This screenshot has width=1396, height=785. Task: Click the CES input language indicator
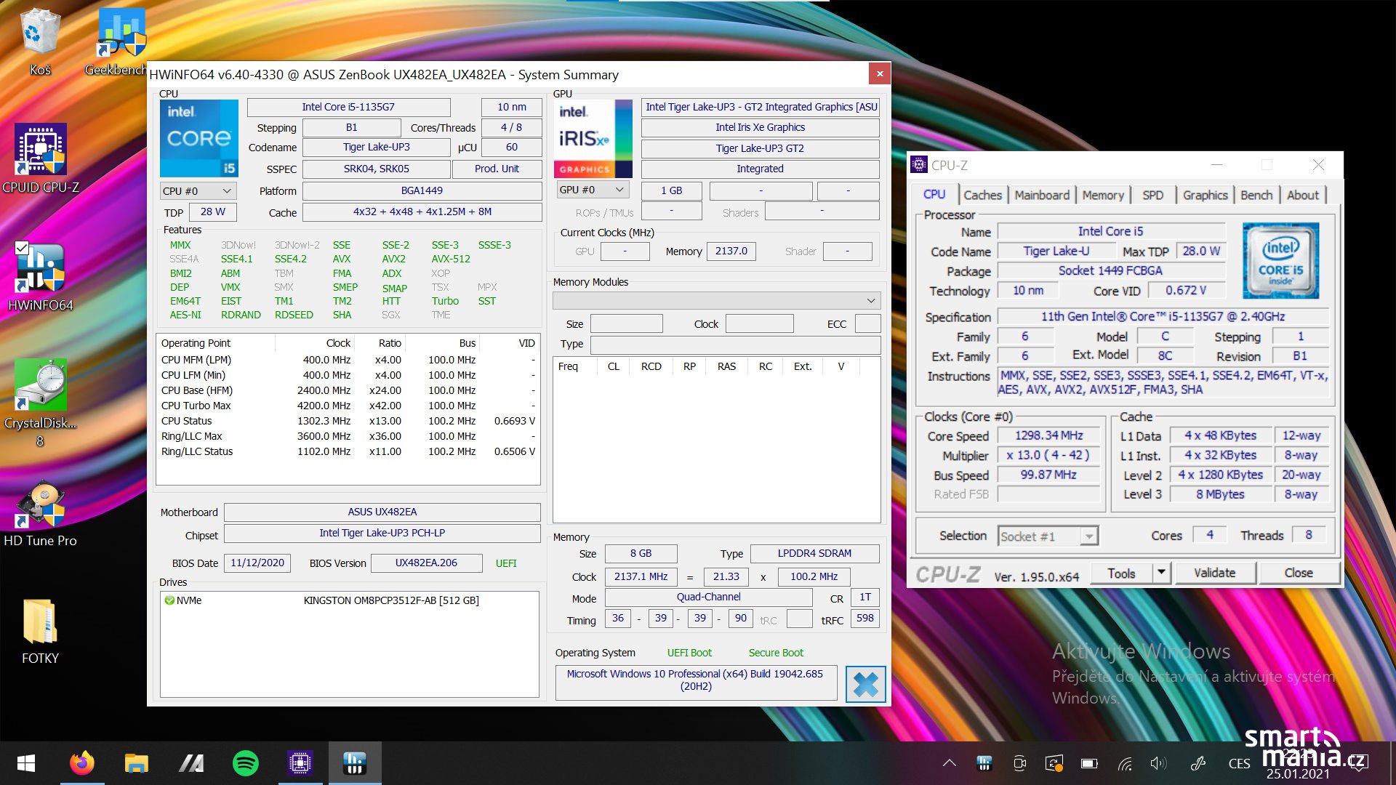click(x=1239, y=763)
